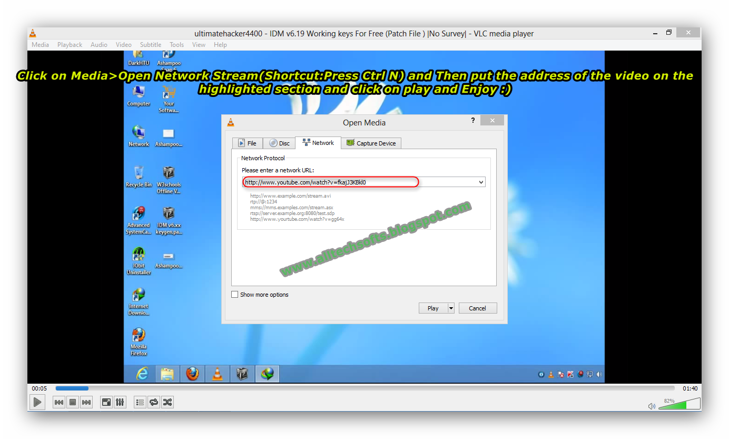The height and width of the screenshot is (439, 729).
Task: Open the Audio menu
Action: [99, 45]
